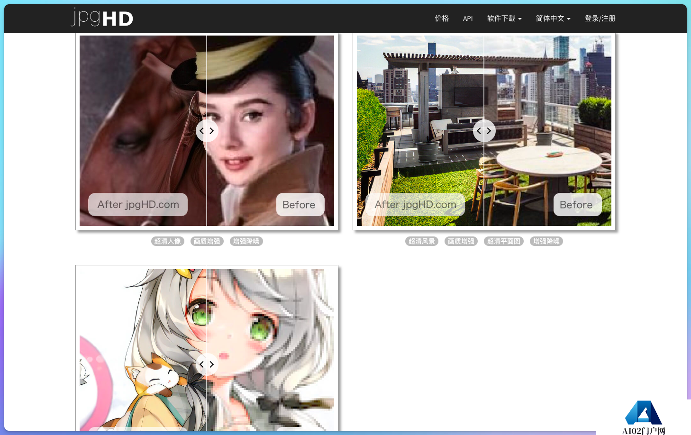Screen dimensions: 691x435
Task: Open the API menu item
Action: (x=468, y=18)
